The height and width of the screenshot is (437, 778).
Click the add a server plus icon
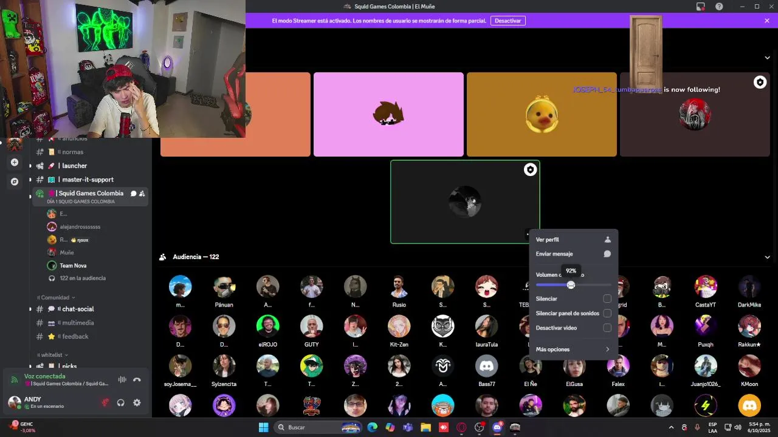(15, 162)
